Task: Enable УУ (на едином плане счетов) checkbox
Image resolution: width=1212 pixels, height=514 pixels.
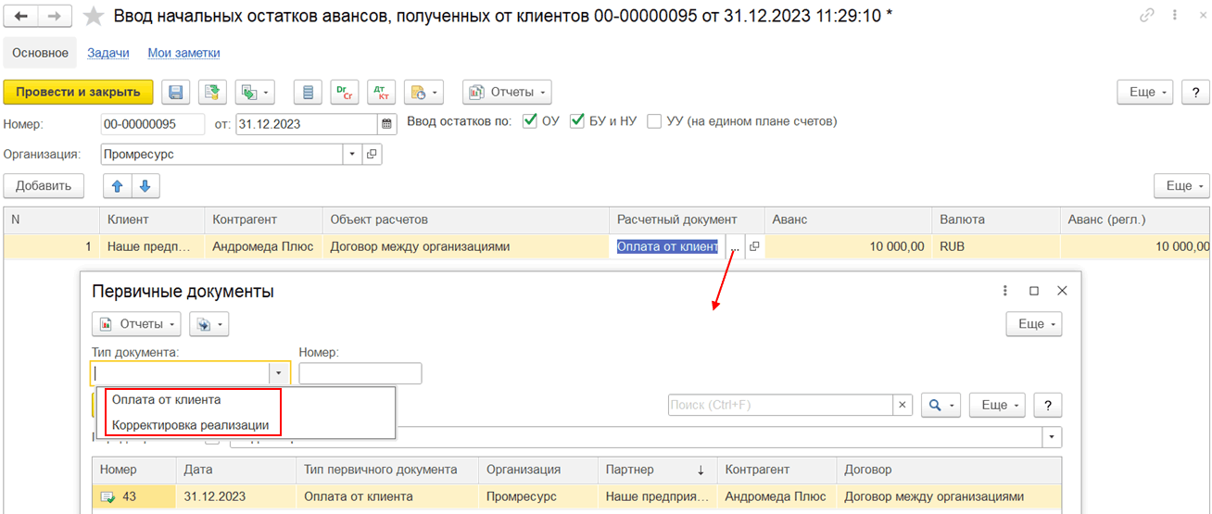Action: tap(654, 120)
